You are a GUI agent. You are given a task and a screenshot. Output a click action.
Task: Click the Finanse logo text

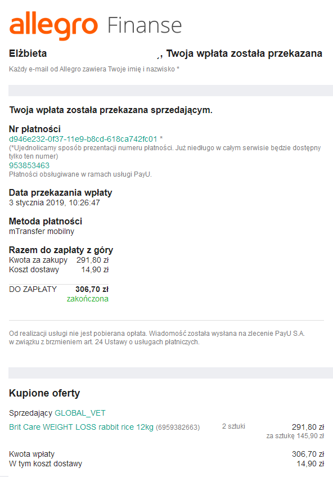point(145,25)
